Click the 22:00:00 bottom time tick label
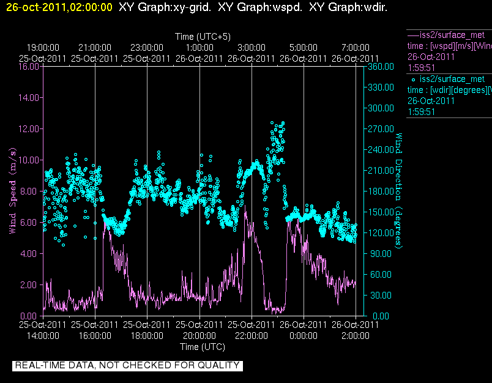The height and width of the screenshot is (383, 492). click(x=252, y=336)
